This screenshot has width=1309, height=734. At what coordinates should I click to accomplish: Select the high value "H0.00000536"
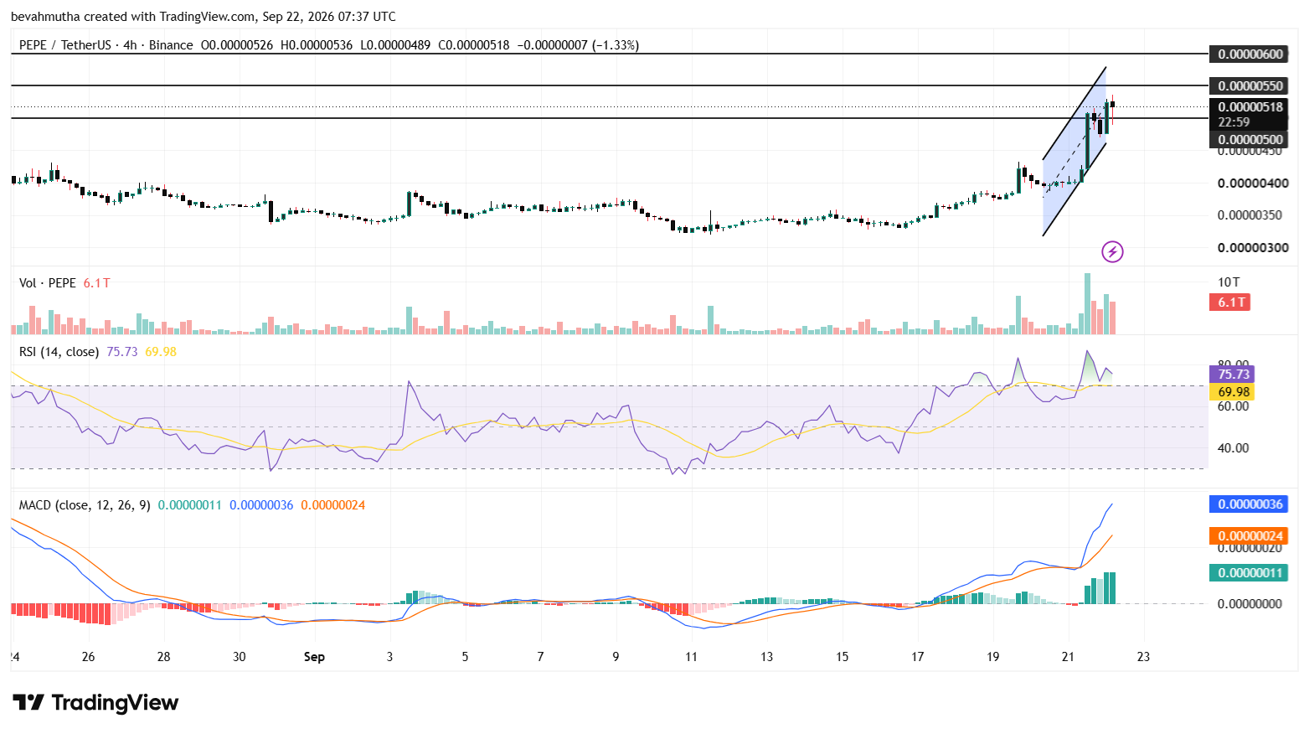click(x=317, y=45)
